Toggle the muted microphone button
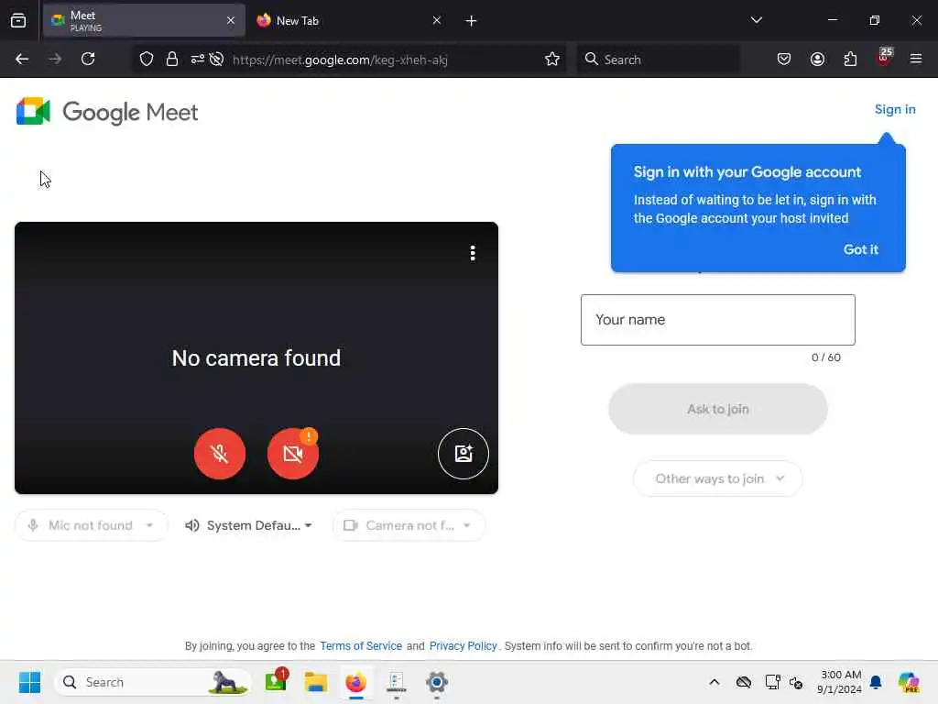938x704 pixels. click(220, 453)
